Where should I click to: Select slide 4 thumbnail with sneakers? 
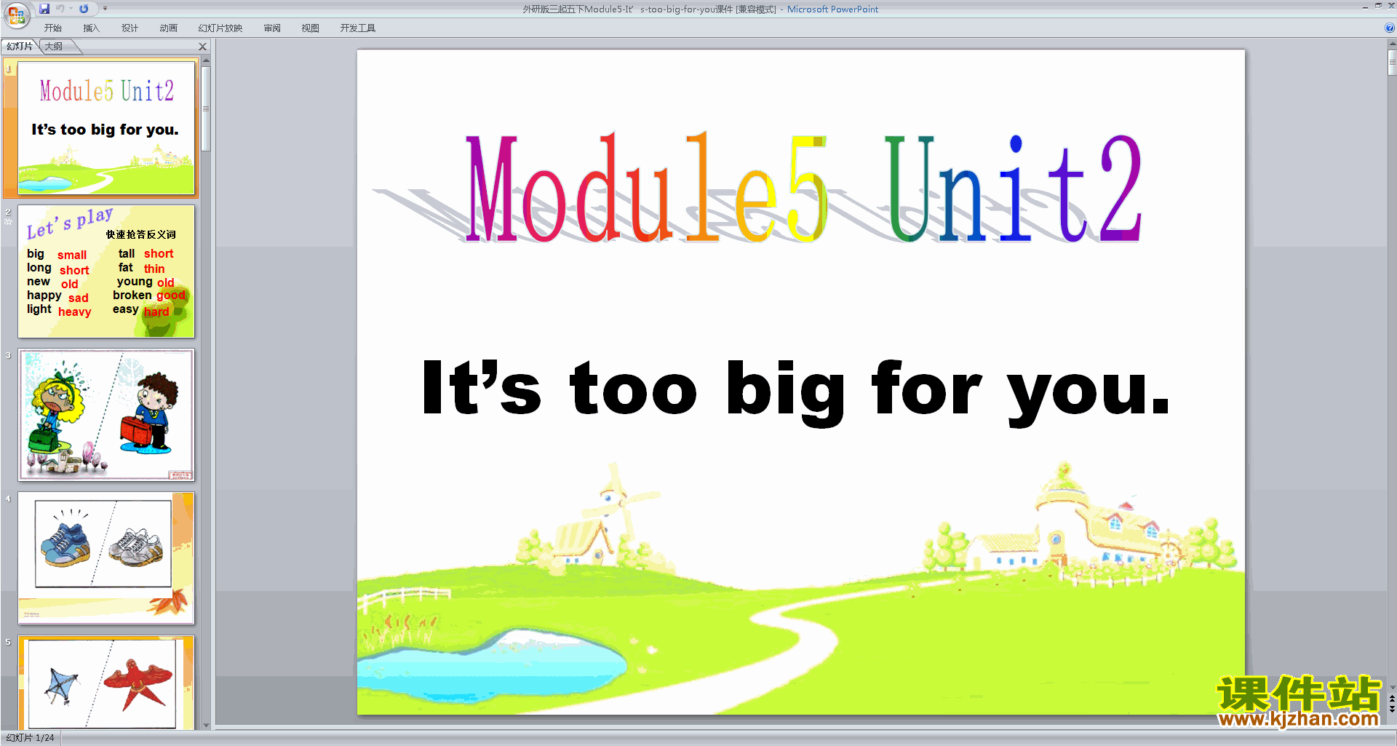106,558
